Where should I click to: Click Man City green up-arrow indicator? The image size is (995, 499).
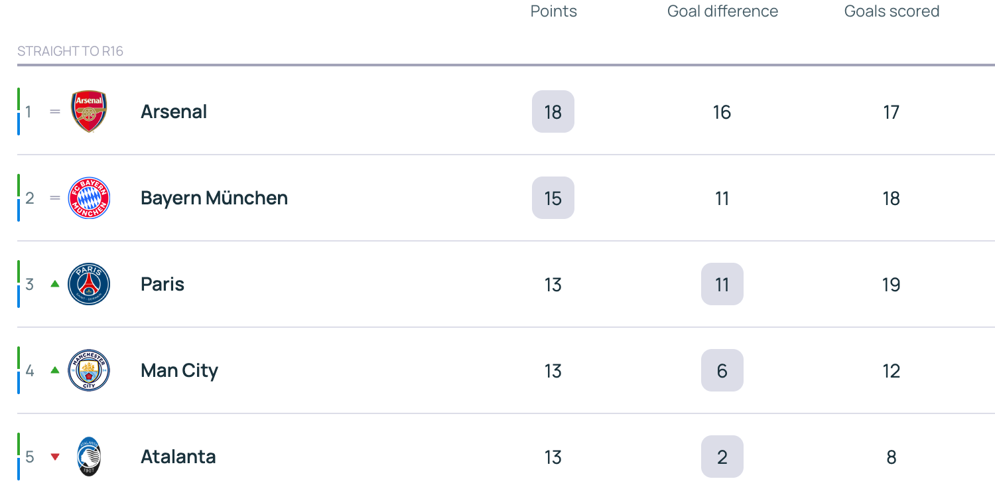(55, 370)
